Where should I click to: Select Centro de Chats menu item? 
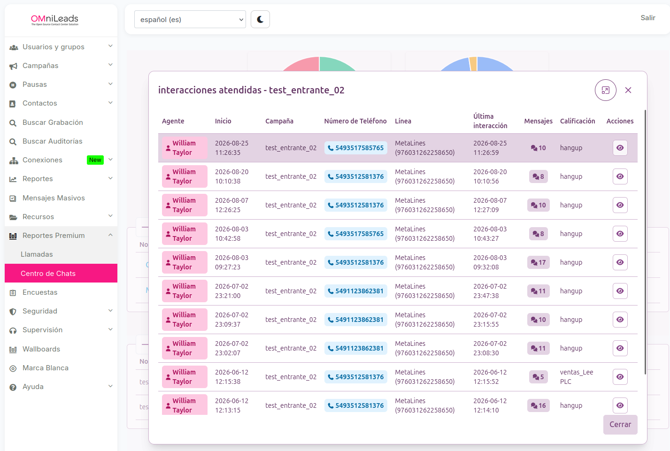[61, 273]
